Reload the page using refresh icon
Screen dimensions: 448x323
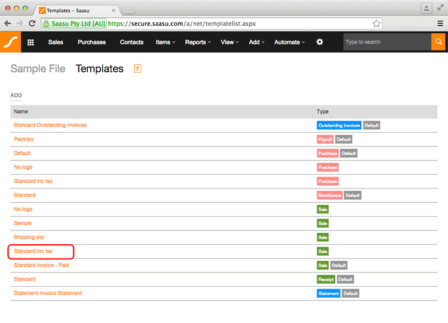tap(32, 24)
